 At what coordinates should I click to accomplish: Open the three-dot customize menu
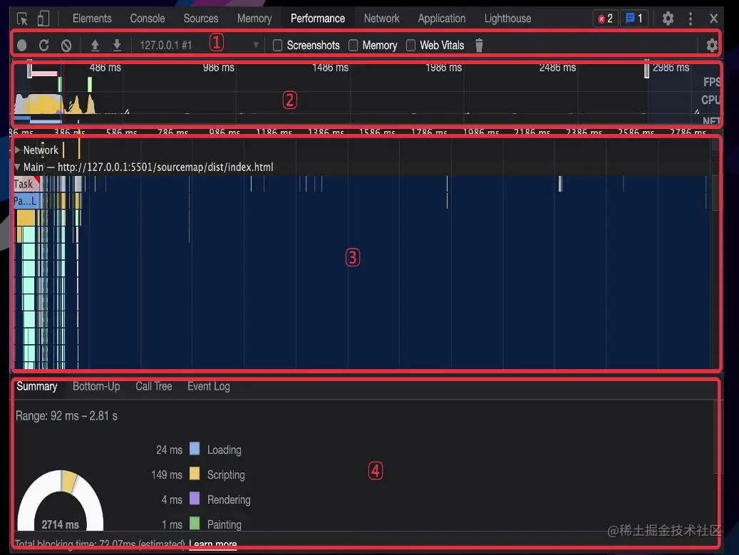coord(691,19)
